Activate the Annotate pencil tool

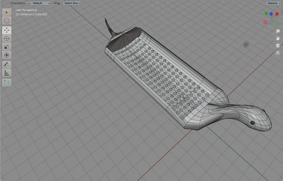7,65
